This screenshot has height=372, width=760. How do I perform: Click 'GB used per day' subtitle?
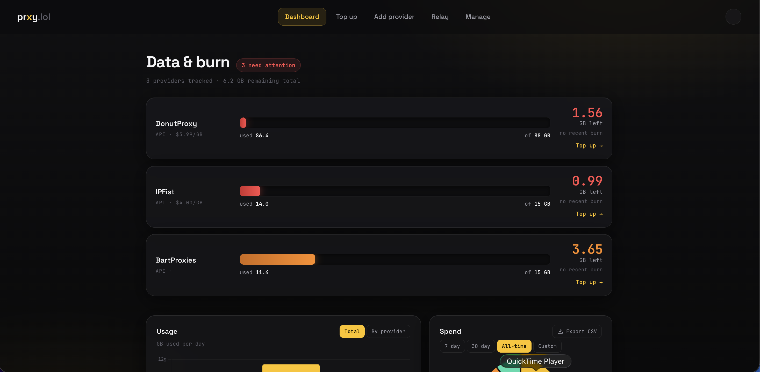point(181,344)
